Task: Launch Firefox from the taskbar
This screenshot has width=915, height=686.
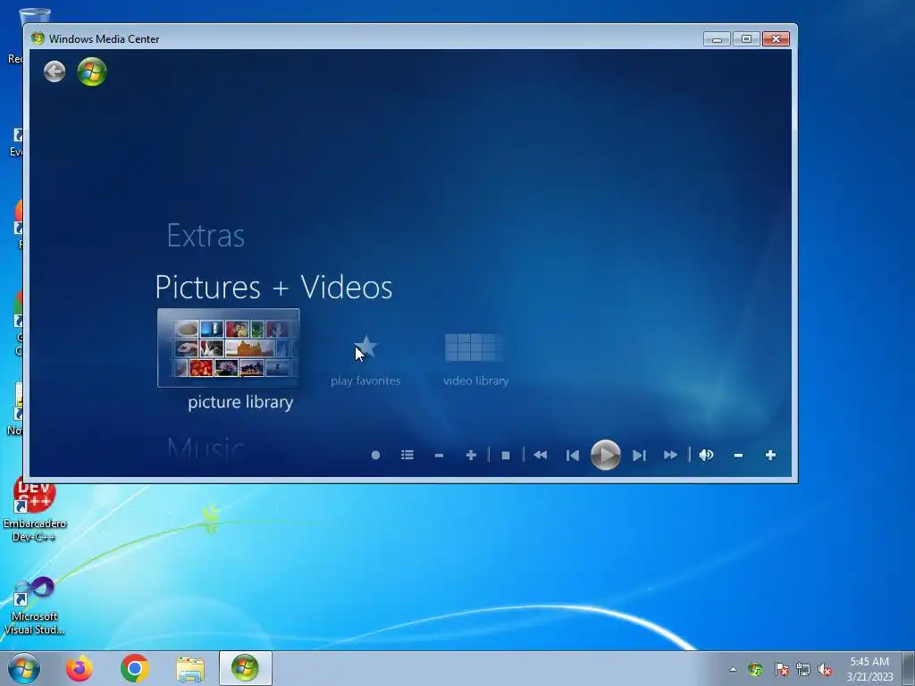Action: pyautogui.click(x=79, y=668)
